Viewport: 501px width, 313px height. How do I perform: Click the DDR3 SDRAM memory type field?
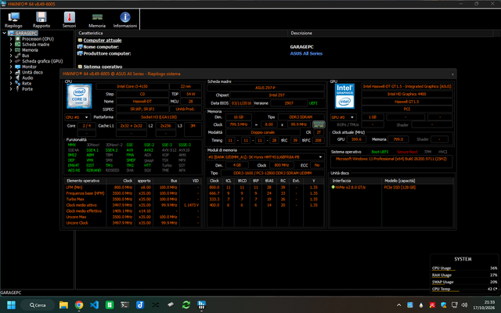pos(301,117)
